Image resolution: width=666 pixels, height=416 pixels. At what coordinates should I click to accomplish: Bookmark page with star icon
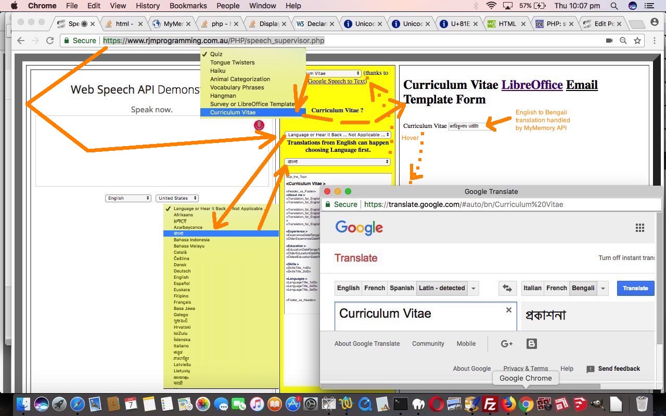637,41
